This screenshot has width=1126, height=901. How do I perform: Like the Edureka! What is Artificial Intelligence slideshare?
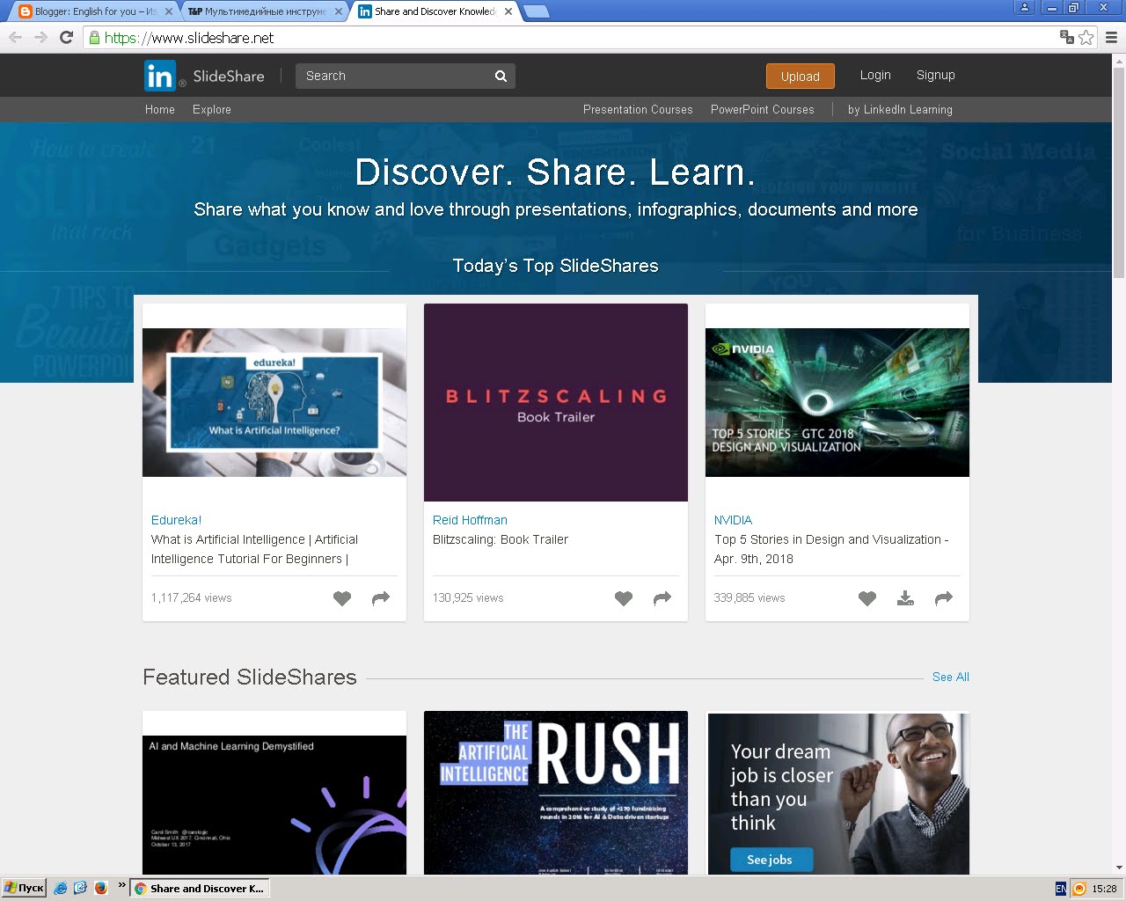tap(342, 598)
